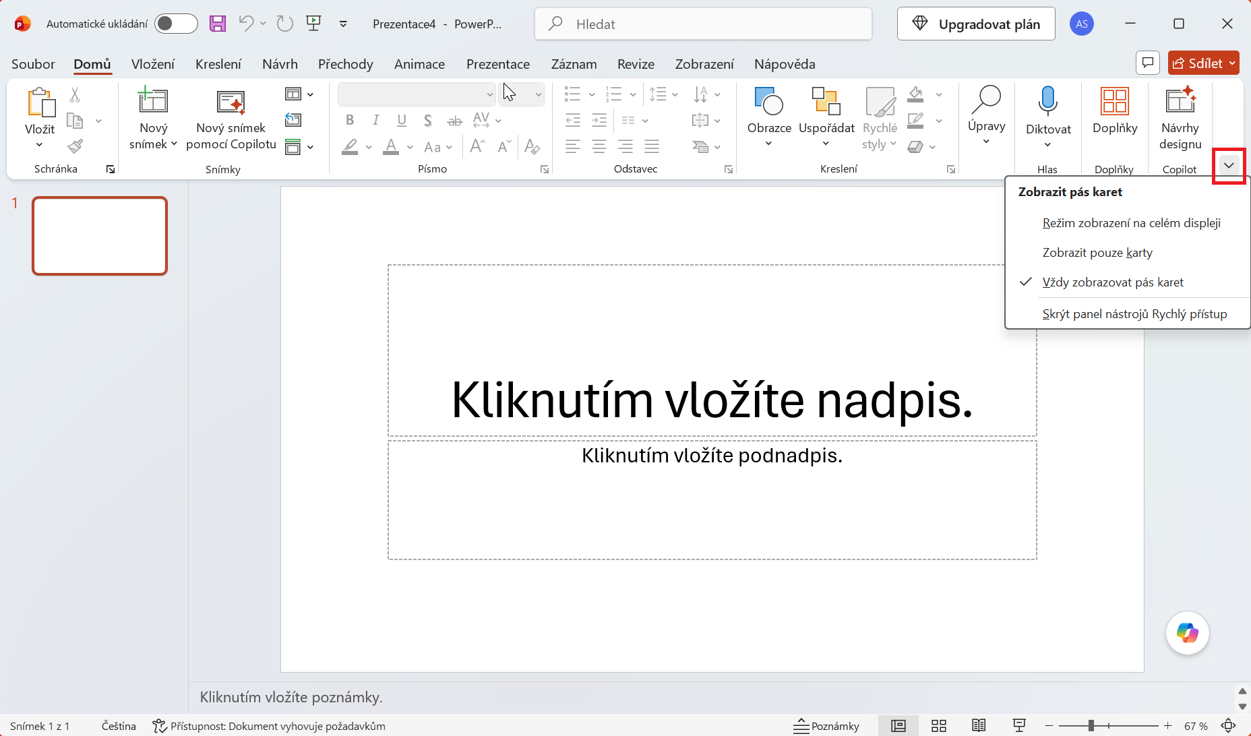Open the Soubor tab
This screenshot has height=736, width=1251.
[33, 64]
